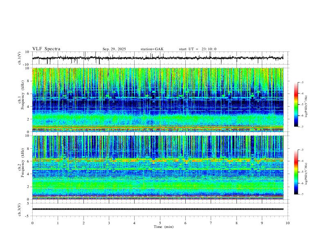
Task: Select the "start UT = 23:10:0" text
Action: 198,49
